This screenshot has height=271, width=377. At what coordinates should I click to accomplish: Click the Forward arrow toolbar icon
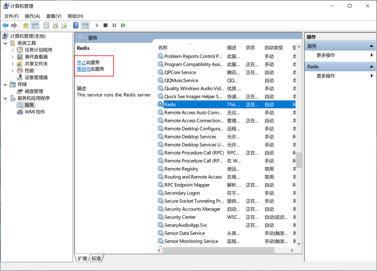tap(14, 25)
